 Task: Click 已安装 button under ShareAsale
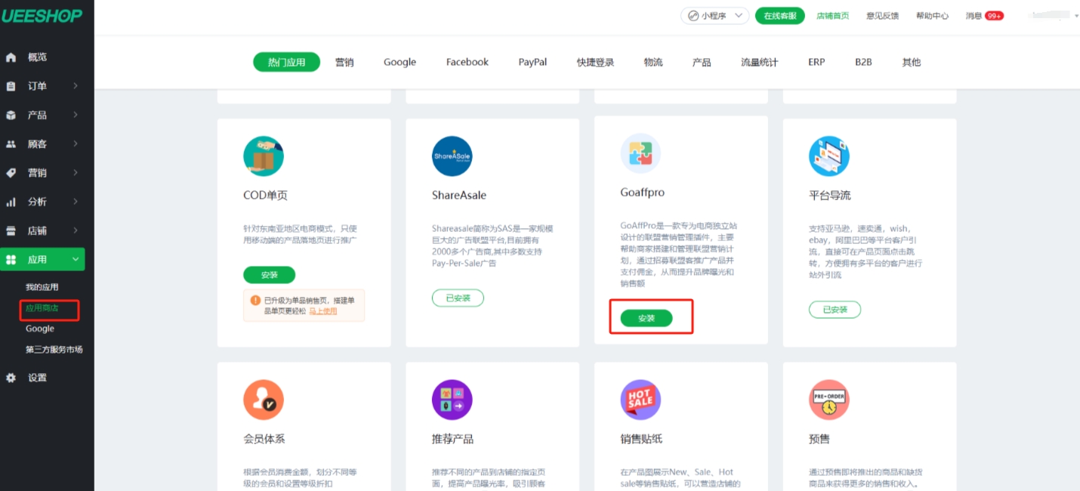point(458,298)
